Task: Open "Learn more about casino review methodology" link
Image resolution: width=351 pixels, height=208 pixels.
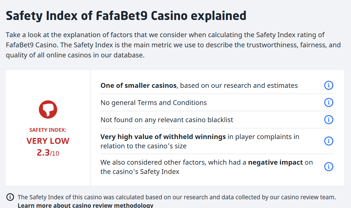Action: (85, 205)
